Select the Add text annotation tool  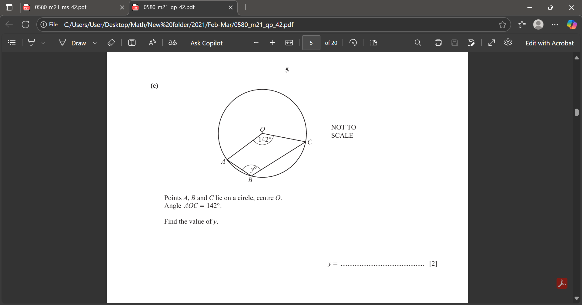click(x=132, y=43)
